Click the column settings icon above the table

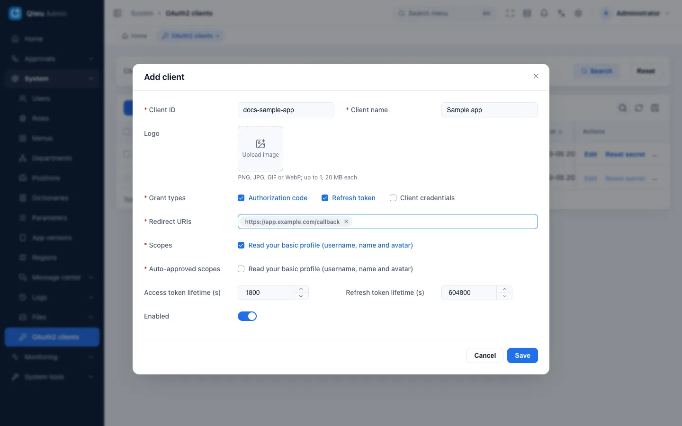[655, 108]
